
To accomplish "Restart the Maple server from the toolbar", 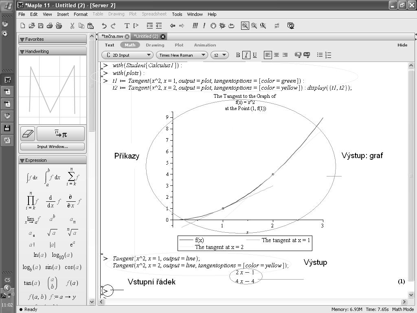I will click(231, 26).
